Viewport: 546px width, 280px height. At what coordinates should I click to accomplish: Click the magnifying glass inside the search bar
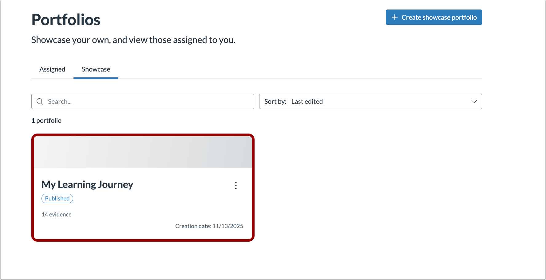[x=40, y=101]
